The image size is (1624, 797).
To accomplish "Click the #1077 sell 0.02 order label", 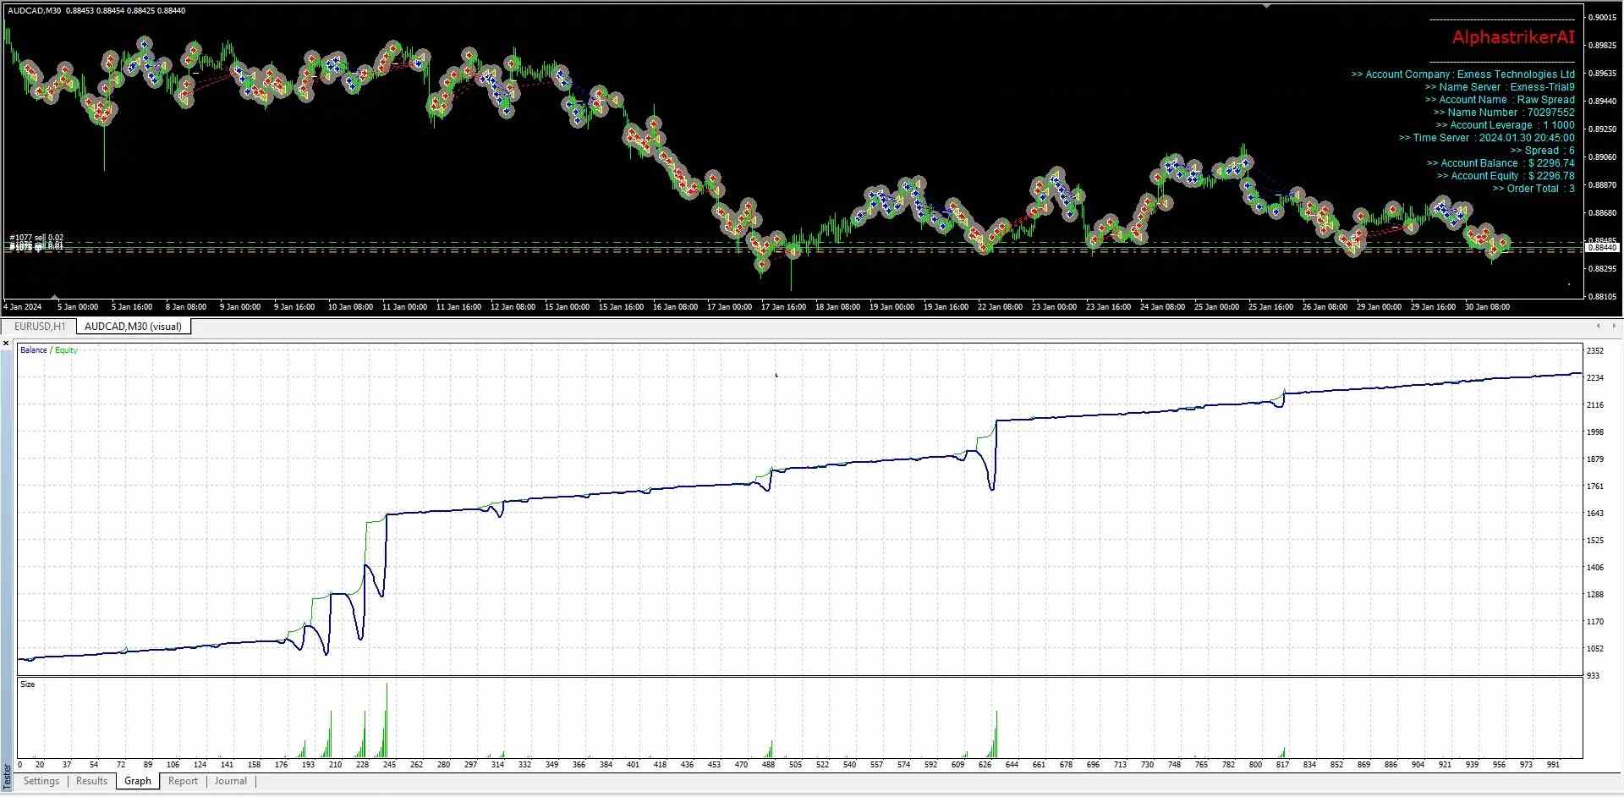I will tap(36, 238).
